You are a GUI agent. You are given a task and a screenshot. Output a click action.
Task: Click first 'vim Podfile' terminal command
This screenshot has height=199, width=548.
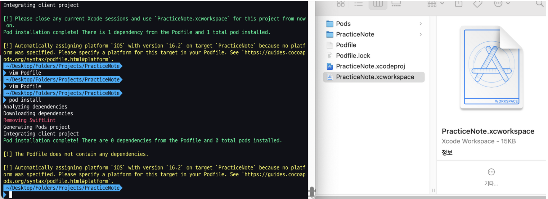tap(25, 73)
